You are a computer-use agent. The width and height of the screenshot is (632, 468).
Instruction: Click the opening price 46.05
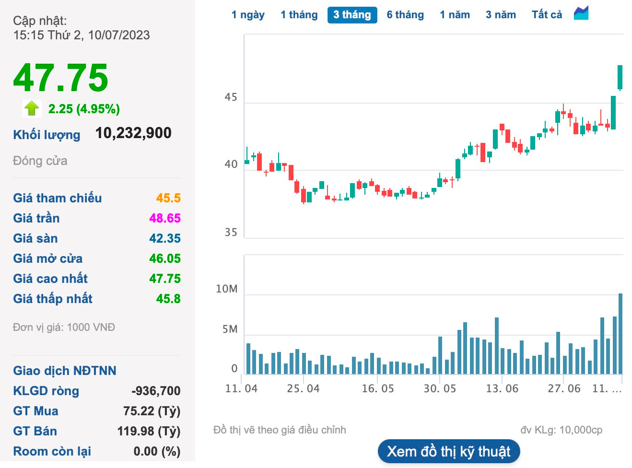point(165,258)
